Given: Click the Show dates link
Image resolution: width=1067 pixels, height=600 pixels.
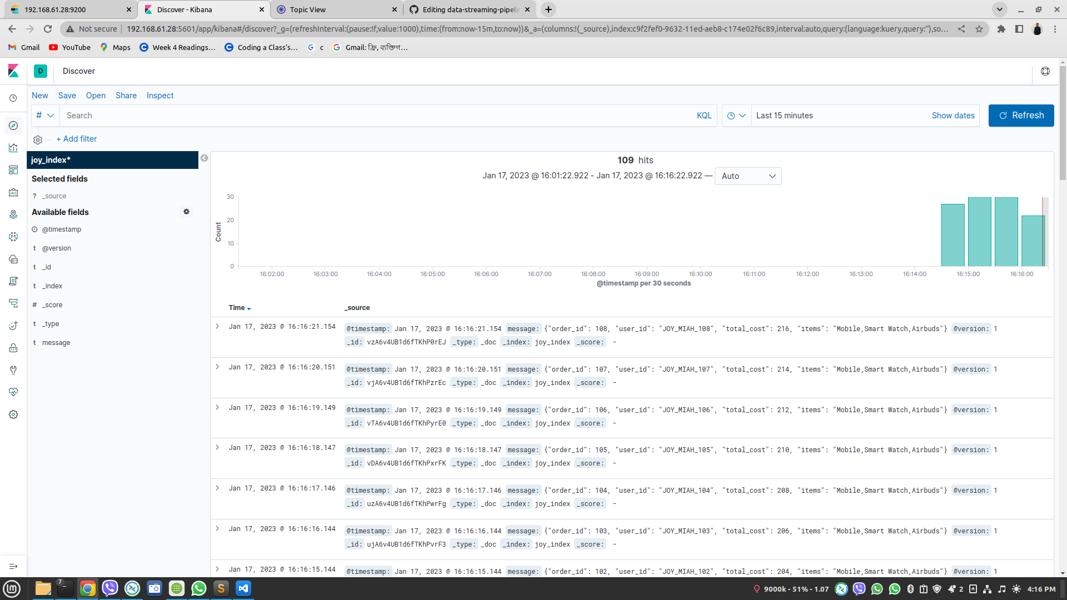Looking at the screenshot, I should (953, 116).
